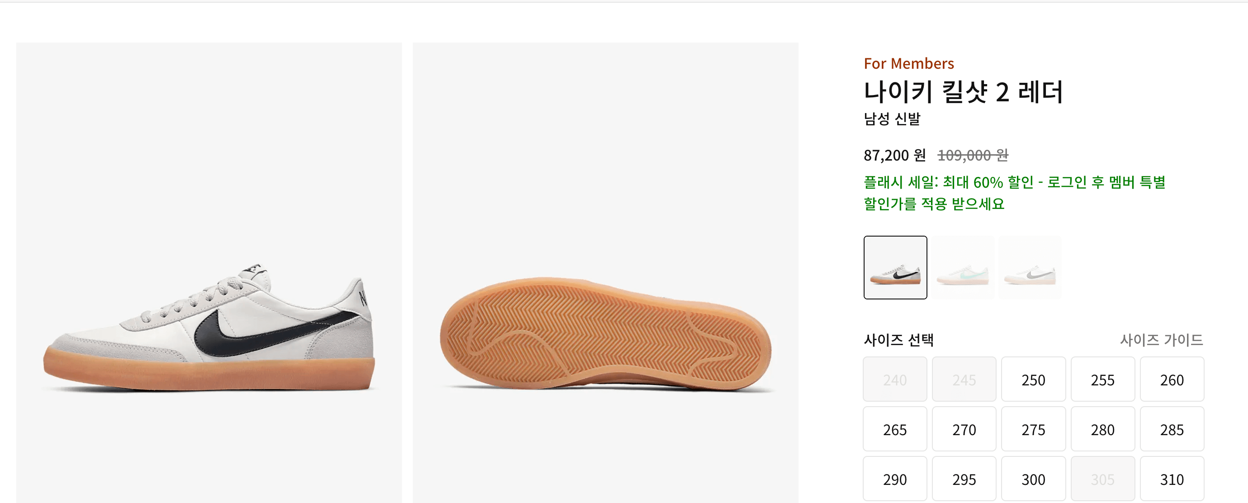Choose size 300 option

point(1033,479)
